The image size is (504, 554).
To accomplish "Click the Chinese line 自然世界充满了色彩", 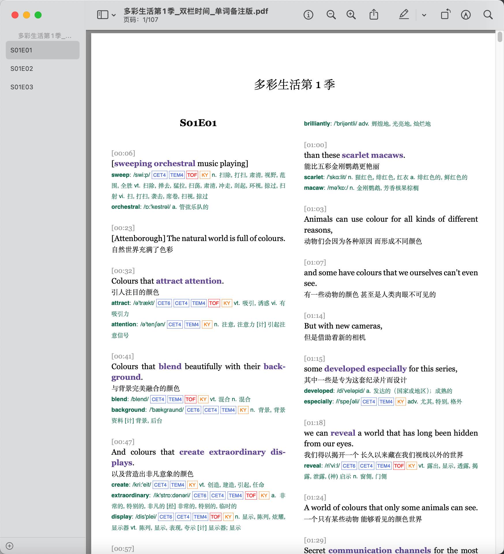I will 142,250.
